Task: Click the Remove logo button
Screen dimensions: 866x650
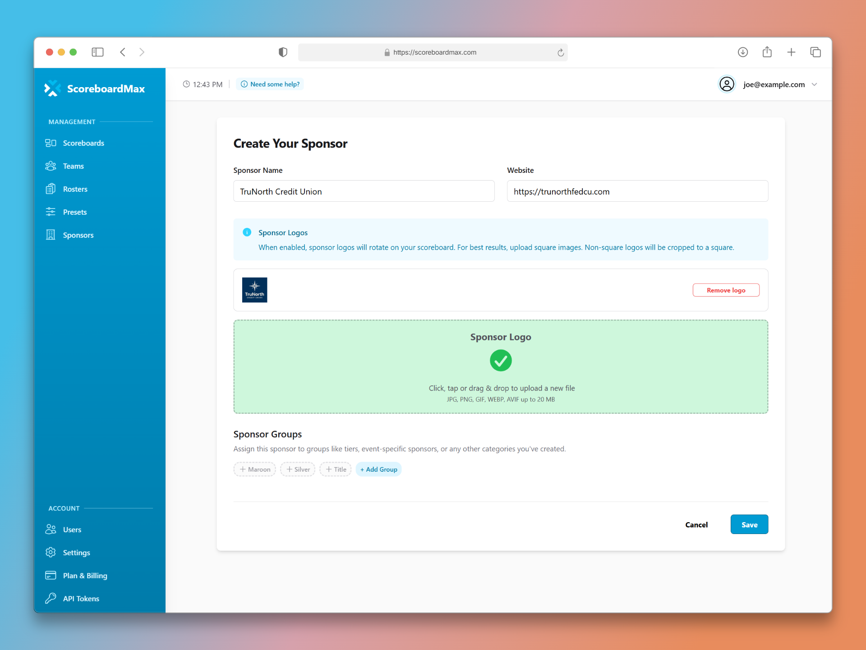Action: (726, 290)
